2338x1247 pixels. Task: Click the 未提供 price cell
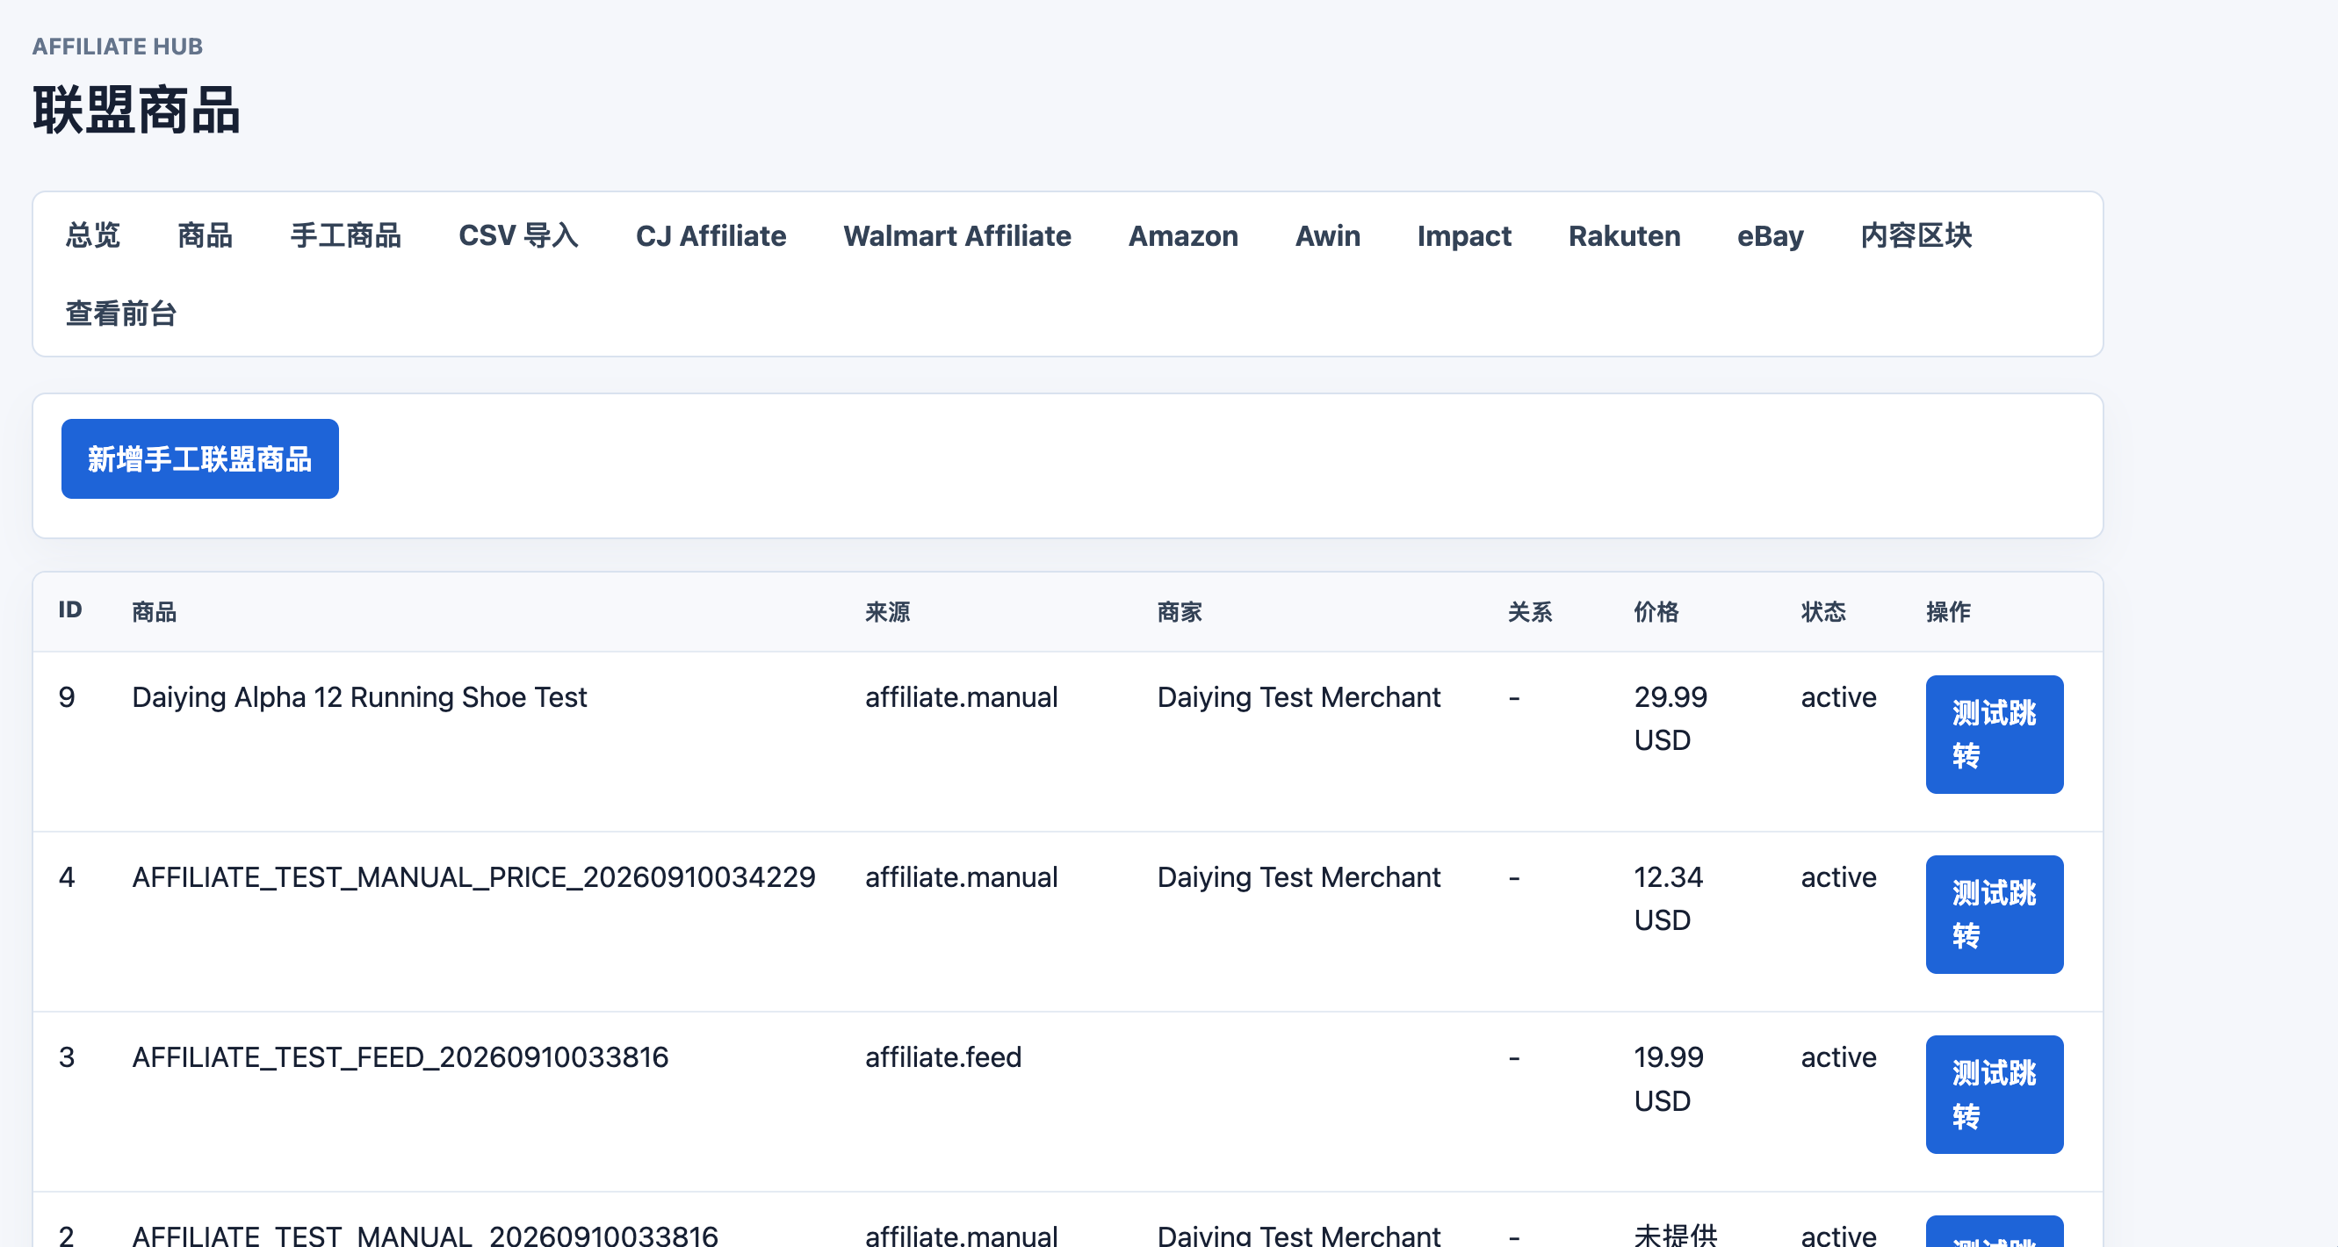click(1676, 1235)
